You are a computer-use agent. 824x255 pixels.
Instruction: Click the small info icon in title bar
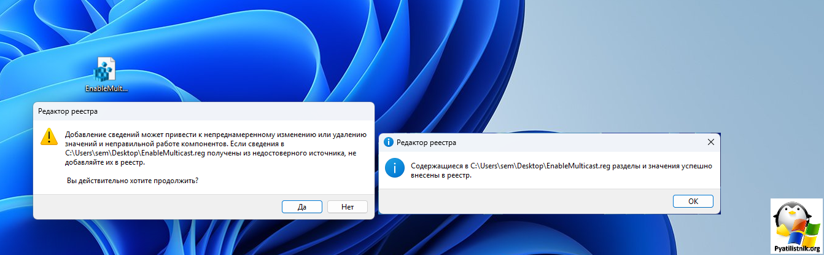[388, 142]
